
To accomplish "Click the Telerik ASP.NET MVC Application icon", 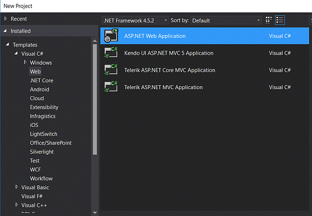I will pos(111,87).
